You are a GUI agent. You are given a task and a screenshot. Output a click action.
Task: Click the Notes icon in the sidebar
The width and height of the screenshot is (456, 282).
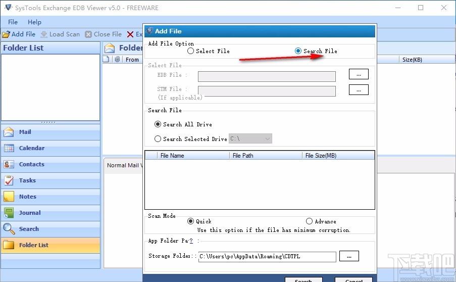click(9, 197)
